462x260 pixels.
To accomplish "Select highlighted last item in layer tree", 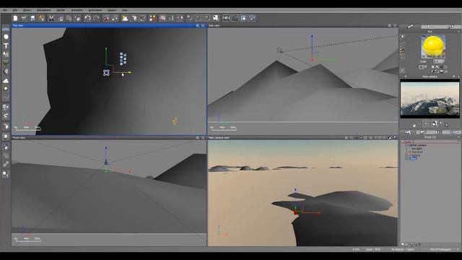I will pos(414,158).
